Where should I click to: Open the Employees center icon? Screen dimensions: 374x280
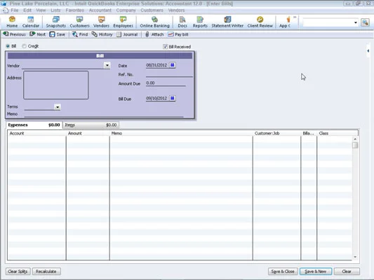pos(123,22)
